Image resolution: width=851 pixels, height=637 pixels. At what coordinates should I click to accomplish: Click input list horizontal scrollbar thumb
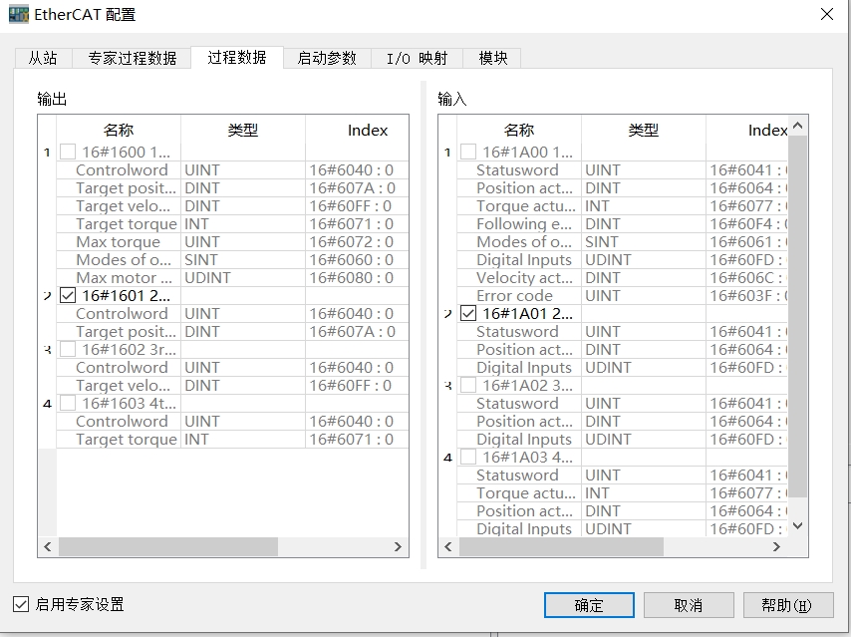point(561,546)
